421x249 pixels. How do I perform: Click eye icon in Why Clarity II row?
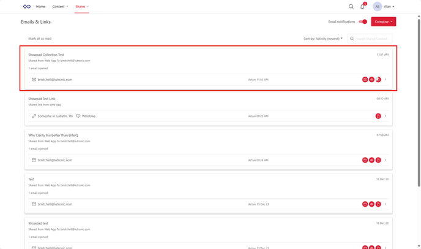coord(371,160)
